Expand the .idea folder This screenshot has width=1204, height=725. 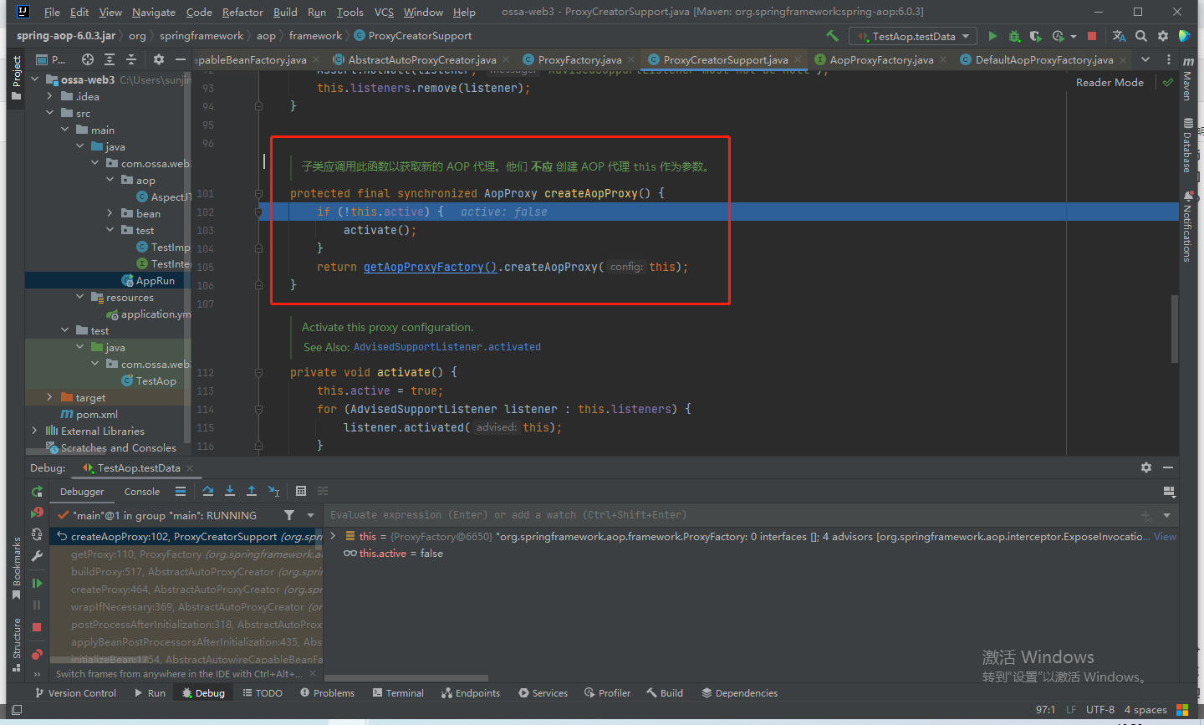[x=50, y=96]
